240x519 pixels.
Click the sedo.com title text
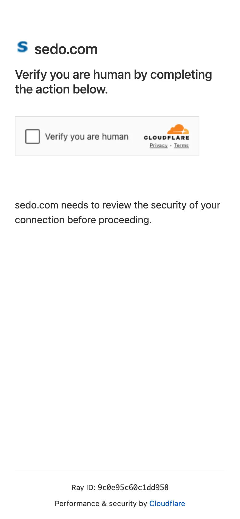(66, 49)
